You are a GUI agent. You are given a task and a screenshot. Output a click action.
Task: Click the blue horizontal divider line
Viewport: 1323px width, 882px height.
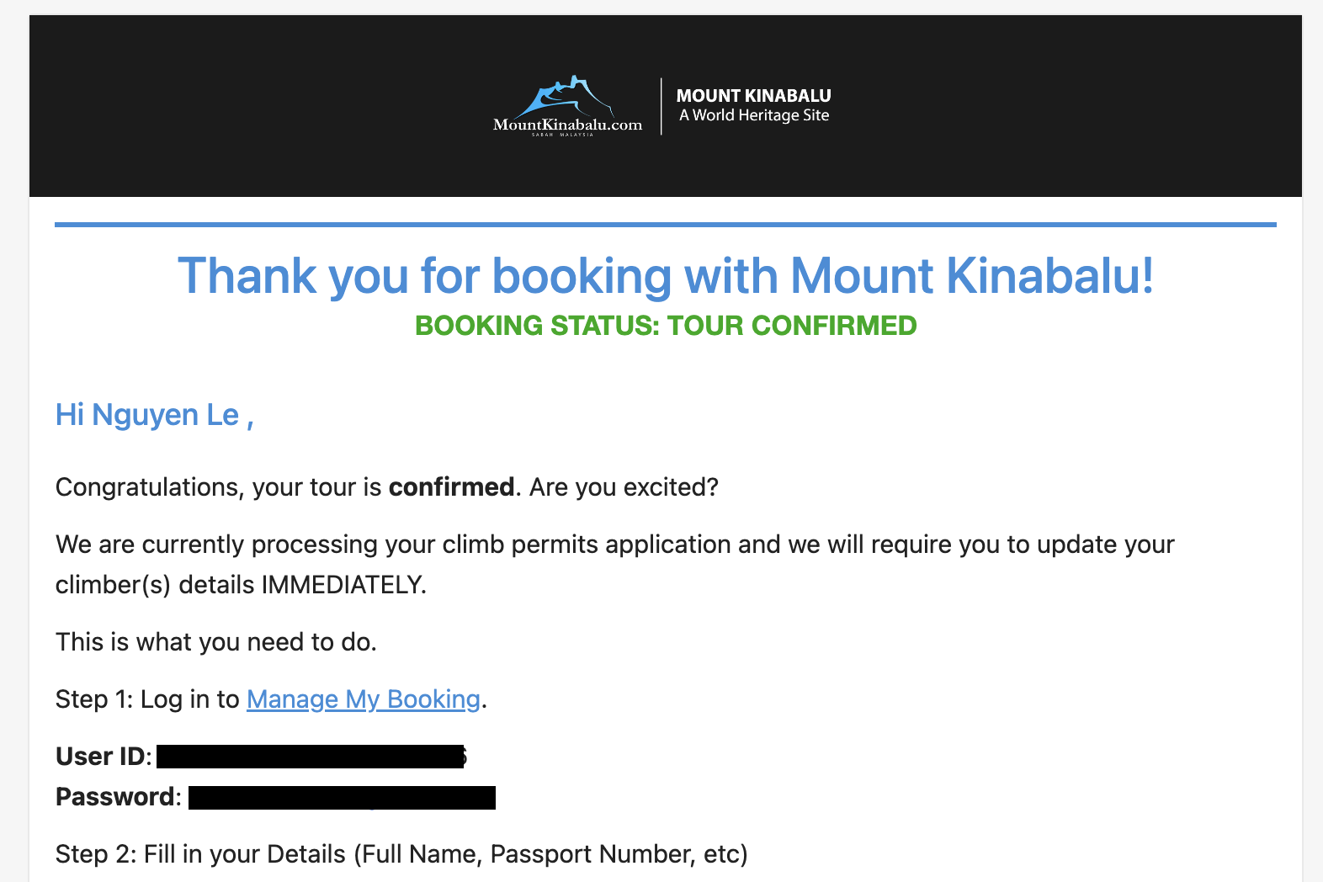[665, 225]
